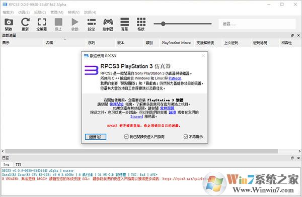Sort by the Icon (圖示) column header
The height and width of the screenshot is (197, 302).
[x=22, y=43]
